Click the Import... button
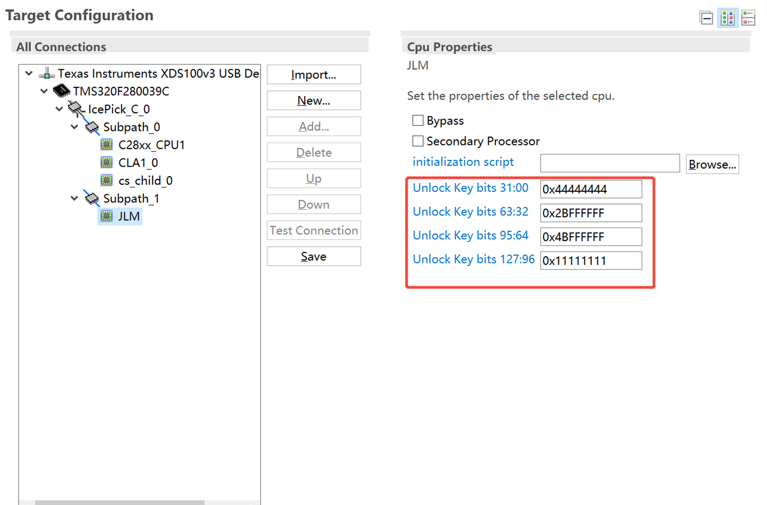Image resolution: width=767 pixels, height=505 pixels. click(314, 74)
